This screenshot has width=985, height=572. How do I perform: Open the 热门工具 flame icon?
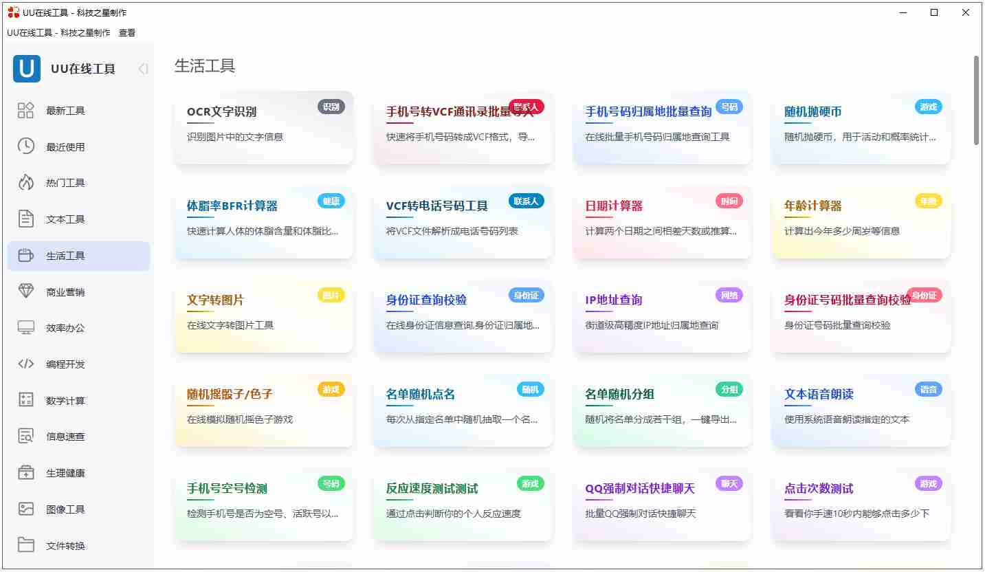(x=25, y=182)
